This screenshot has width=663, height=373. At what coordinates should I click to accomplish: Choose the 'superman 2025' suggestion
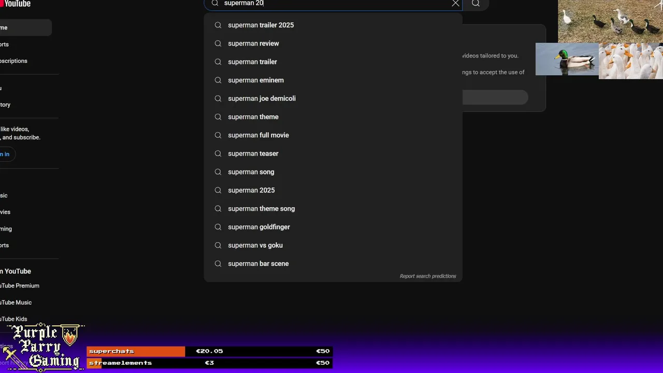333,190
